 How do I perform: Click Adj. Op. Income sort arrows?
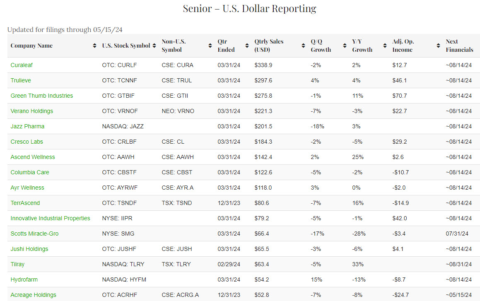pyautogui.click(x=438, y=46)
